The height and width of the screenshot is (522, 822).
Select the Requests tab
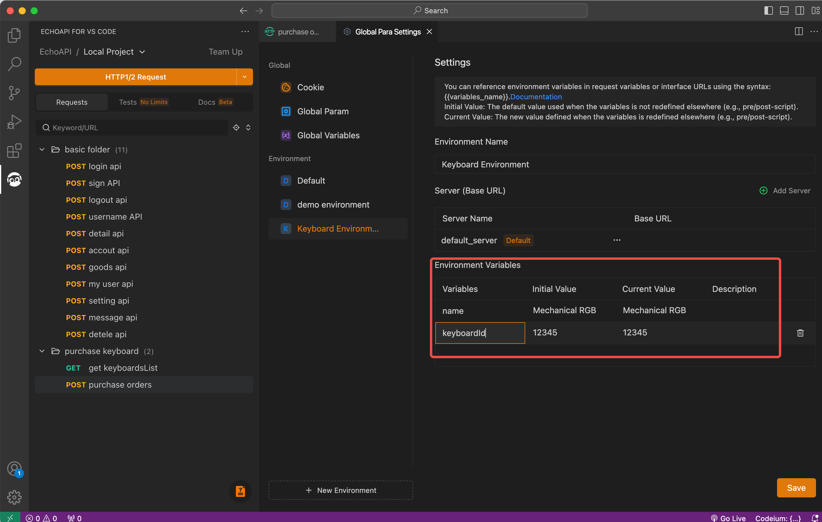tap(72, 102)
